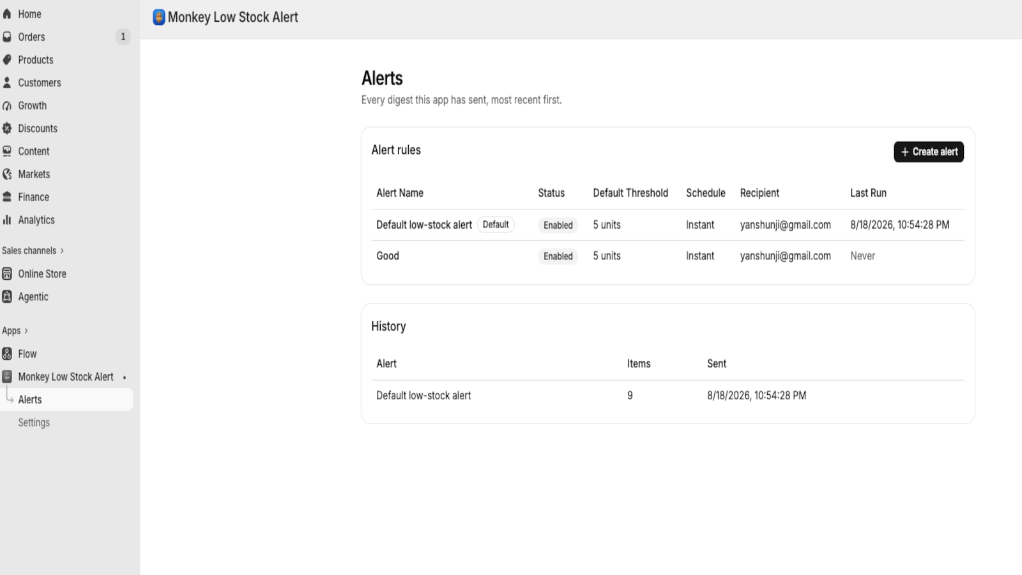Click the Growth gauge icon
This screenshot has width=1022, height=575.
[7, 106]
